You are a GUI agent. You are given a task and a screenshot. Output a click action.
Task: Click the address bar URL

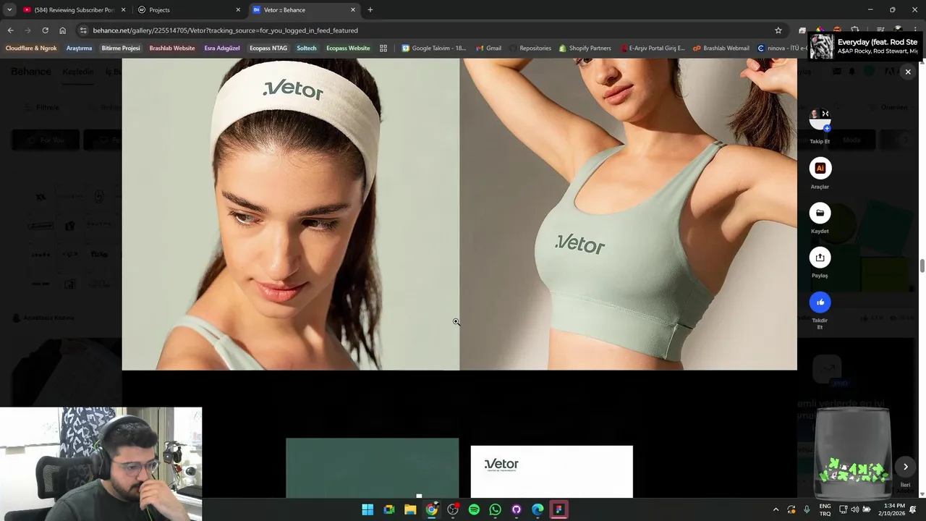(225, 30)
